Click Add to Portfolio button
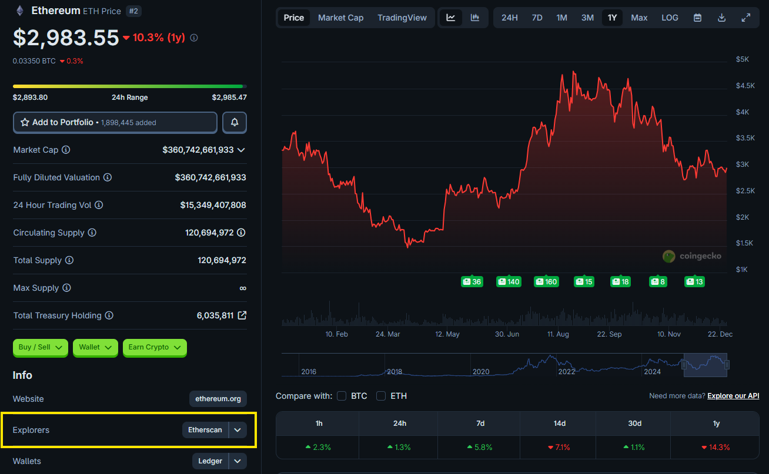The height and width of the screenshot is (474, 769). click(115, 122)
